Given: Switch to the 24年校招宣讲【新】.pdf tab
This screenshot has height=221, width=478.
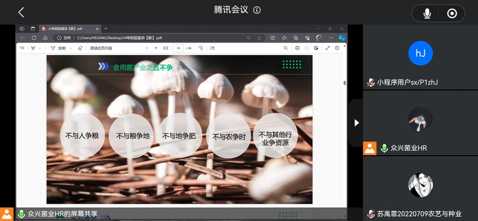Looking at the screenshot, I should coord(71,29).
